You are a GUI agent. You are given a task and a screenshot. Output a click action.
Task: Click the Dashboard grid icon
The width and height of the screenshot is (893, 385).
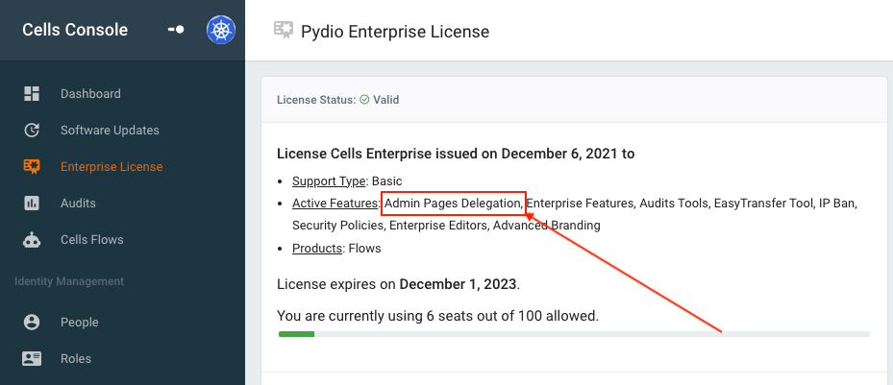pos(32,94)
